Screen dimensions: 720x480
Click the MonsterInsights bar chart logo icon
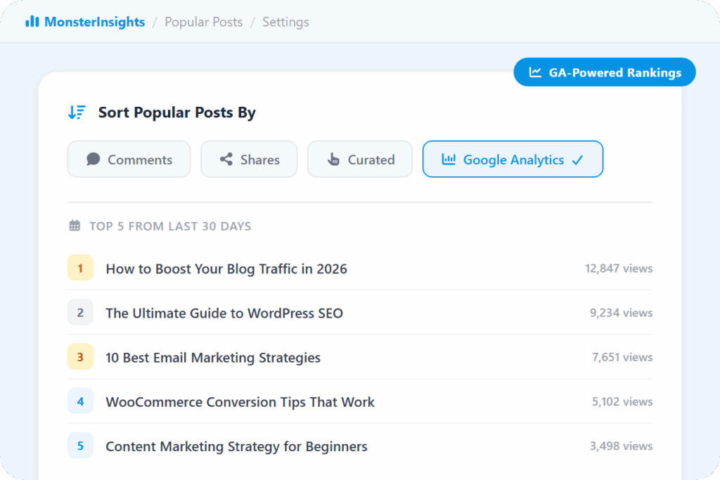32,22
